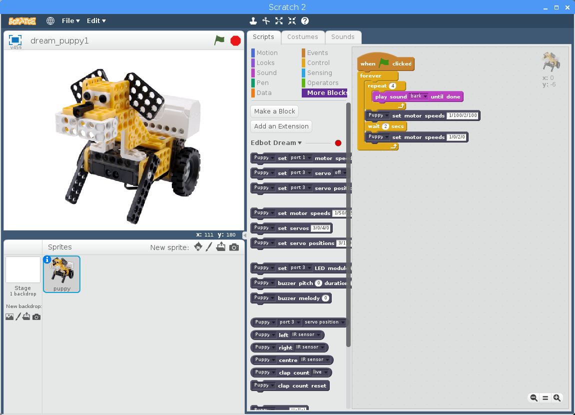Click the blocks palette vertical scrollbar

348,224
